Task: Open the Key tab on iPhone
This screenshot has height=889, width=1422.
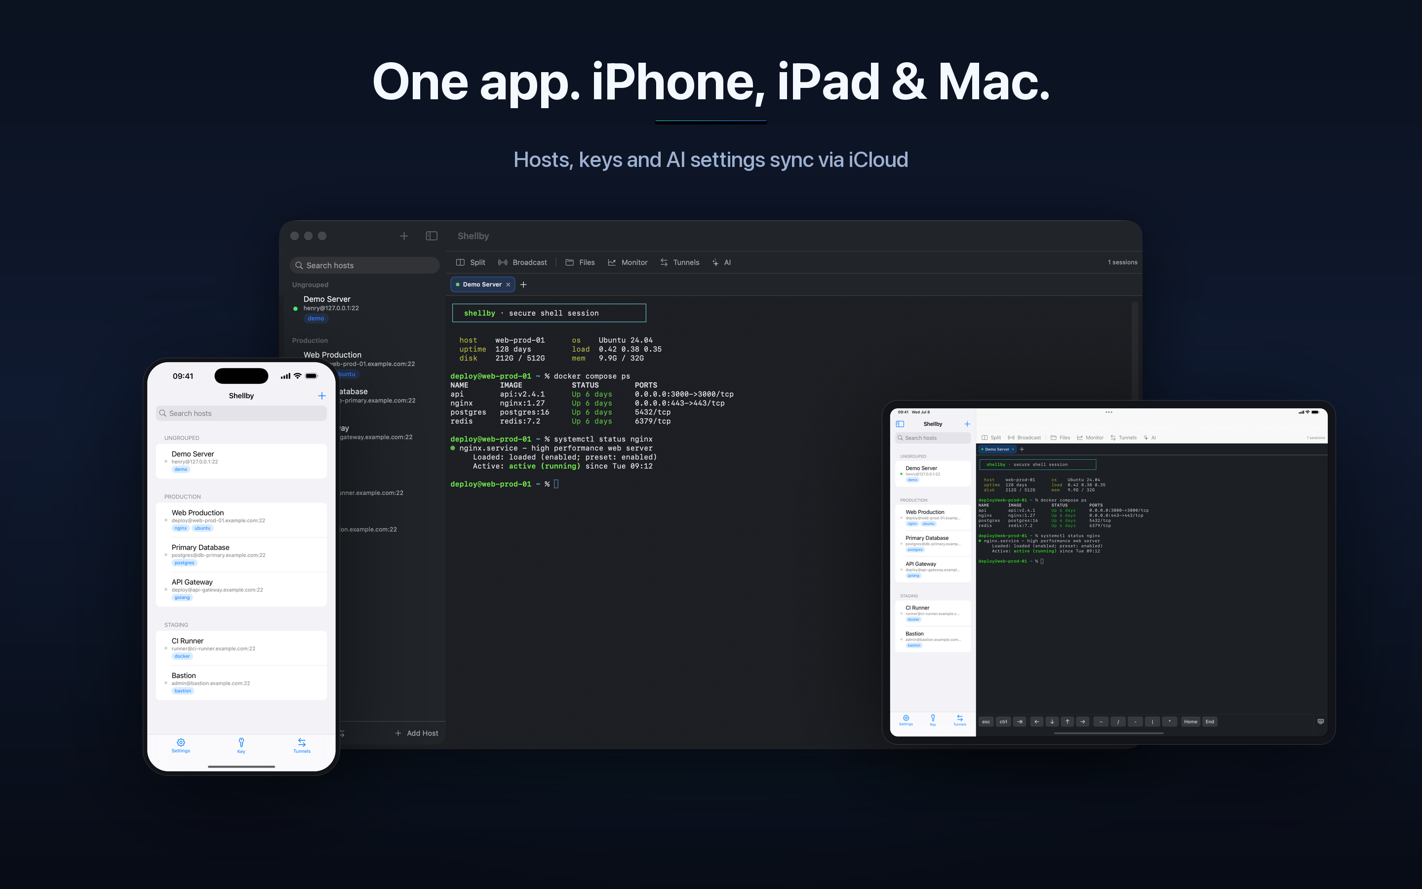Action: tap(241, 746)
